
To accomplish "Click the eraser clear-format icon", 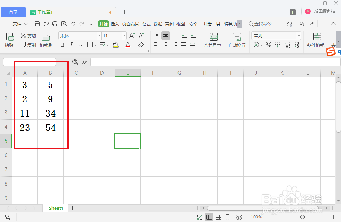I will coord(141,45).
